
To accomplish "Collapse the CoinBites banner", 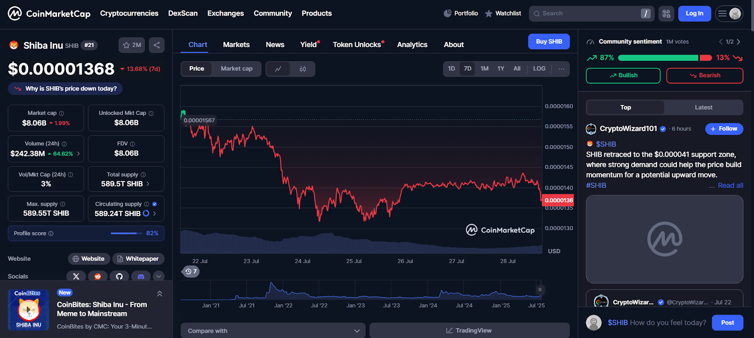I will (159, 294).
